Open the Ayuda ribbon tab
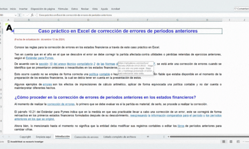Image resolution: width=249 pixels, height=149 pixels. [x=104, y=9]
